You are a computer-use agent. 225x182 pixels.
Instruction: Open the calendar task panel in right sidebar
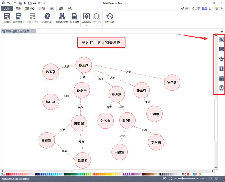click(221, 78)
